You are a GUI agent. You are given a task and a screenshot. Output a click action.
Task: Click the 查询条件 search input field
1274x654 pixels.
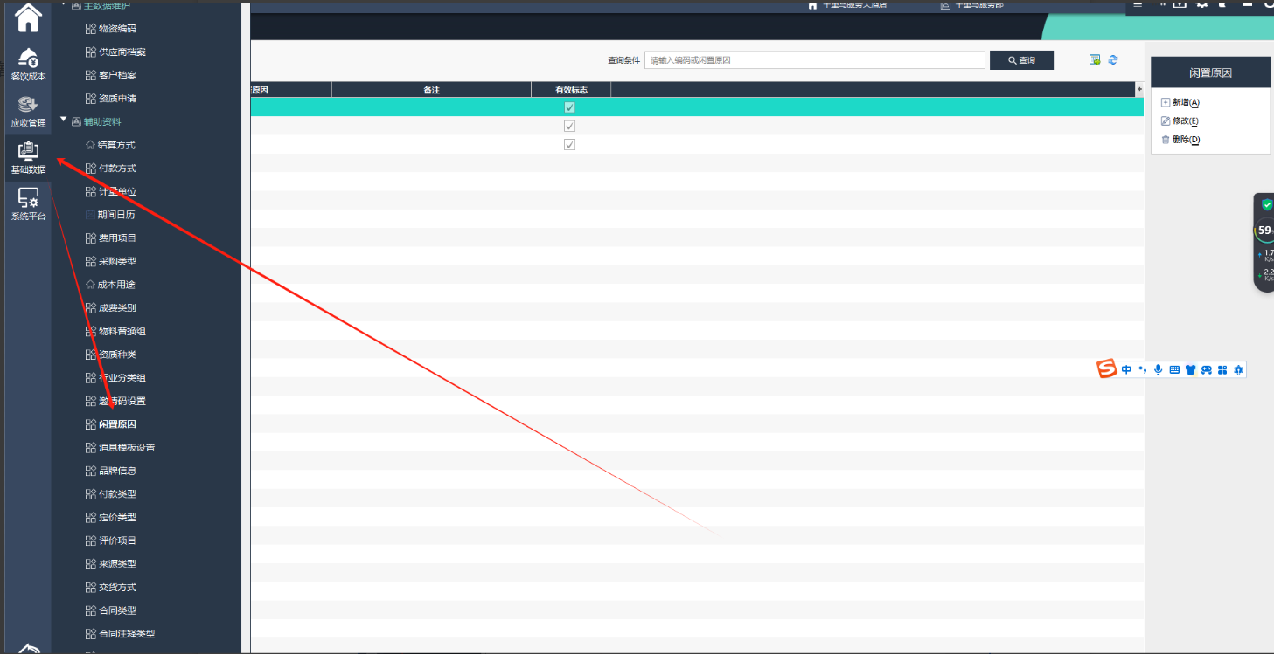coord(814,60)
